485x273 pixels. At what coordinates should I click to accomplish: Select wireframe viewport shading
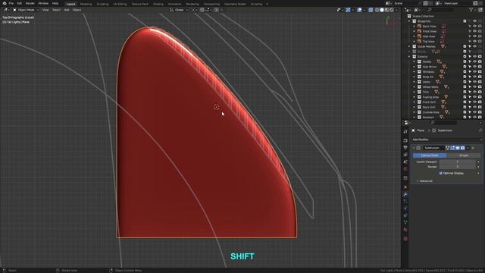[x=377, y=10]
